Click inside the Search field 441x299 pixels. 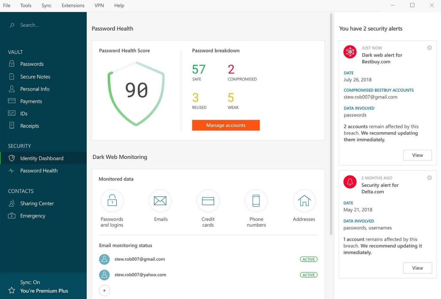pos(30,25)
